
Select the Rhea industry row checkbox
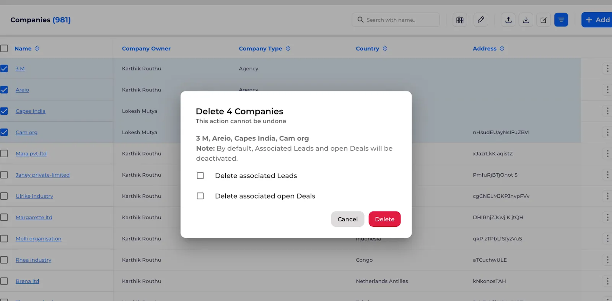pyautogui.click(x=4, y=260)
